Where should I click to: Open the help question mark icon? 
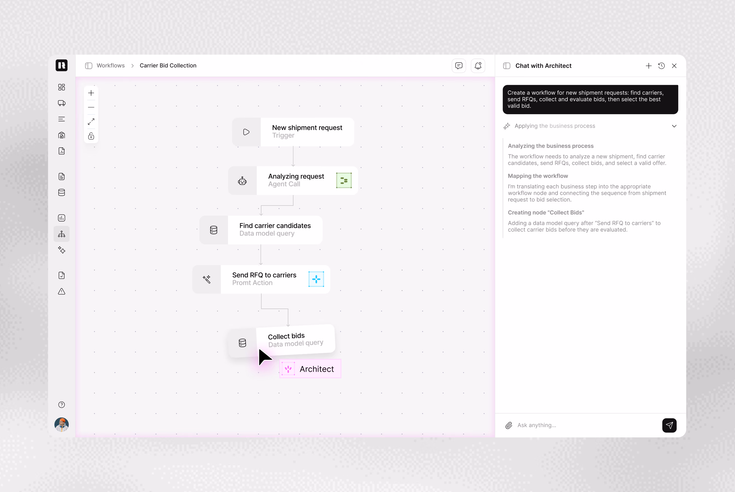(62, 405)
